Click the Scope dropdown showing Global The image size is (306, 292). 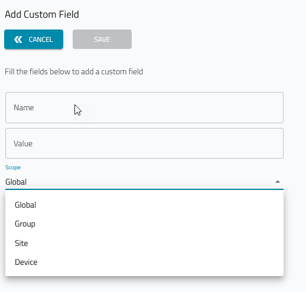[144, 182]
